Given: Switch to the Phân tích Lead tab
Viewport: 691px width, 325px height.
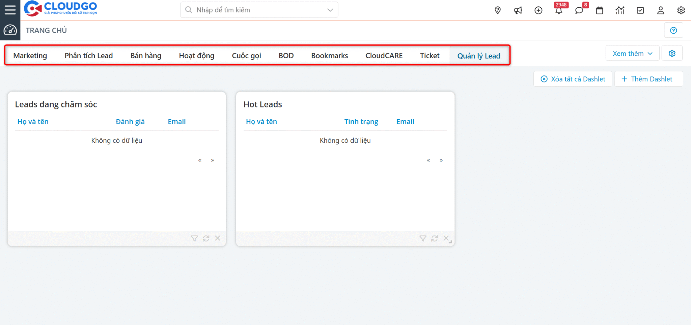Looking at the screenshot, I should click(x=89, y=56).
